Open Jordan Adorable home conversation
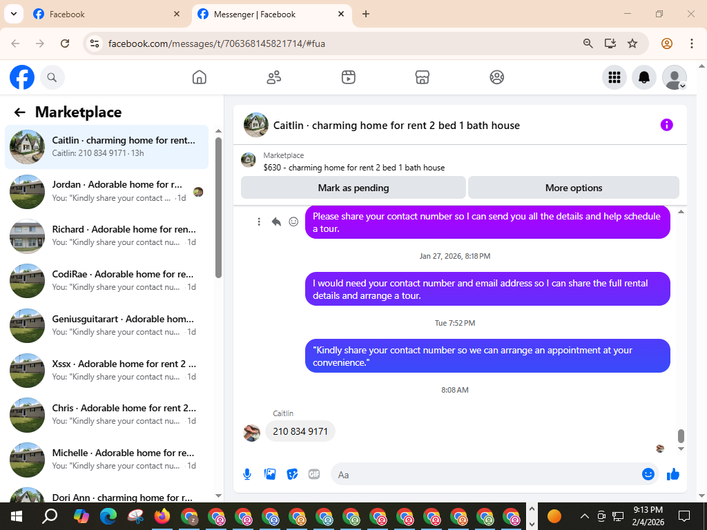Screen dimensions: 707x530 (x=107, y=192)
